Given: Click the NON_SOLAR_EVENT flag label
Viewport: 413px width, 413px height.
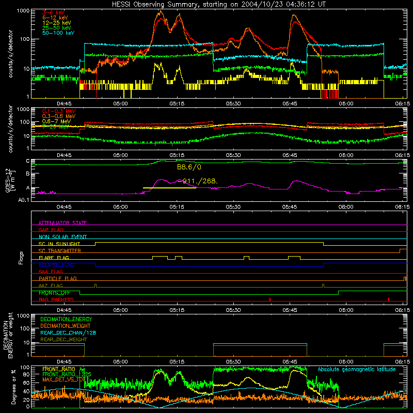Looking at the screenshot, I should (x=62, y=237).
